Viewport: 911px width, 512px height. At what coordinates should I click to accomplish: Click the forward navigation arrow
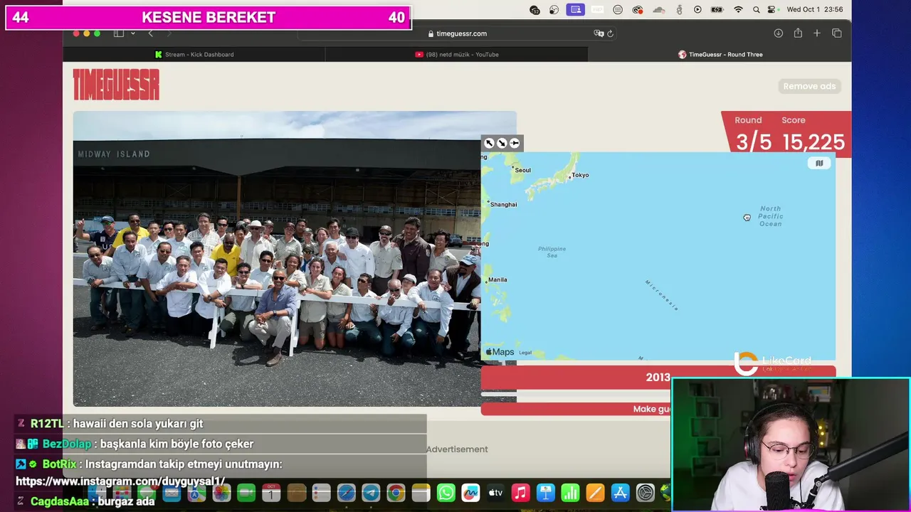(169, 33)
